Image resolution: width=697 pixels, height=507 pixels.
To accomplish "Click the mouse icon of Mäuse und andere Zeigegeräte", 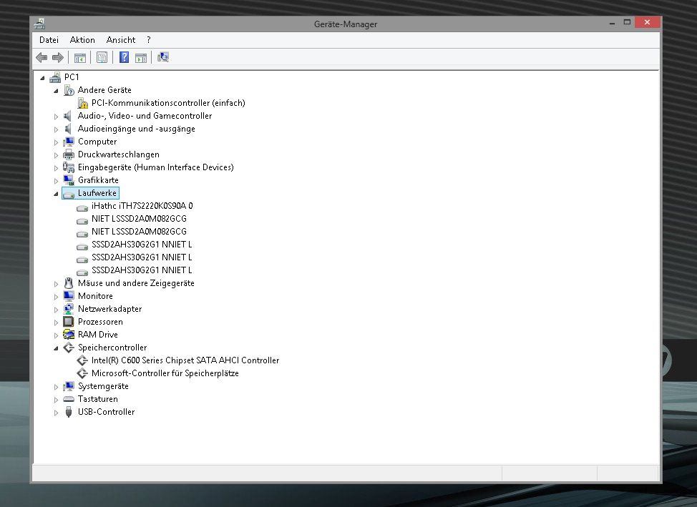I will 69,283.
